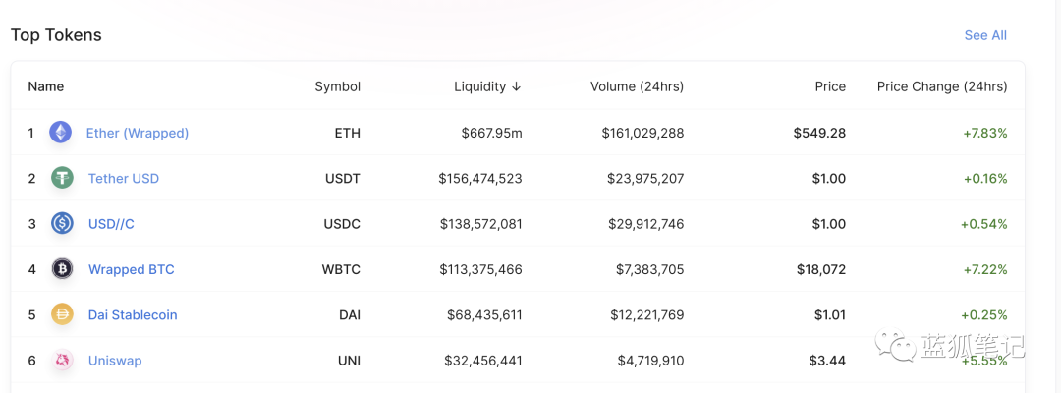This screenshot has height=393, width=1061.
Task: Sort by Price column header
Action: point(830,86)
